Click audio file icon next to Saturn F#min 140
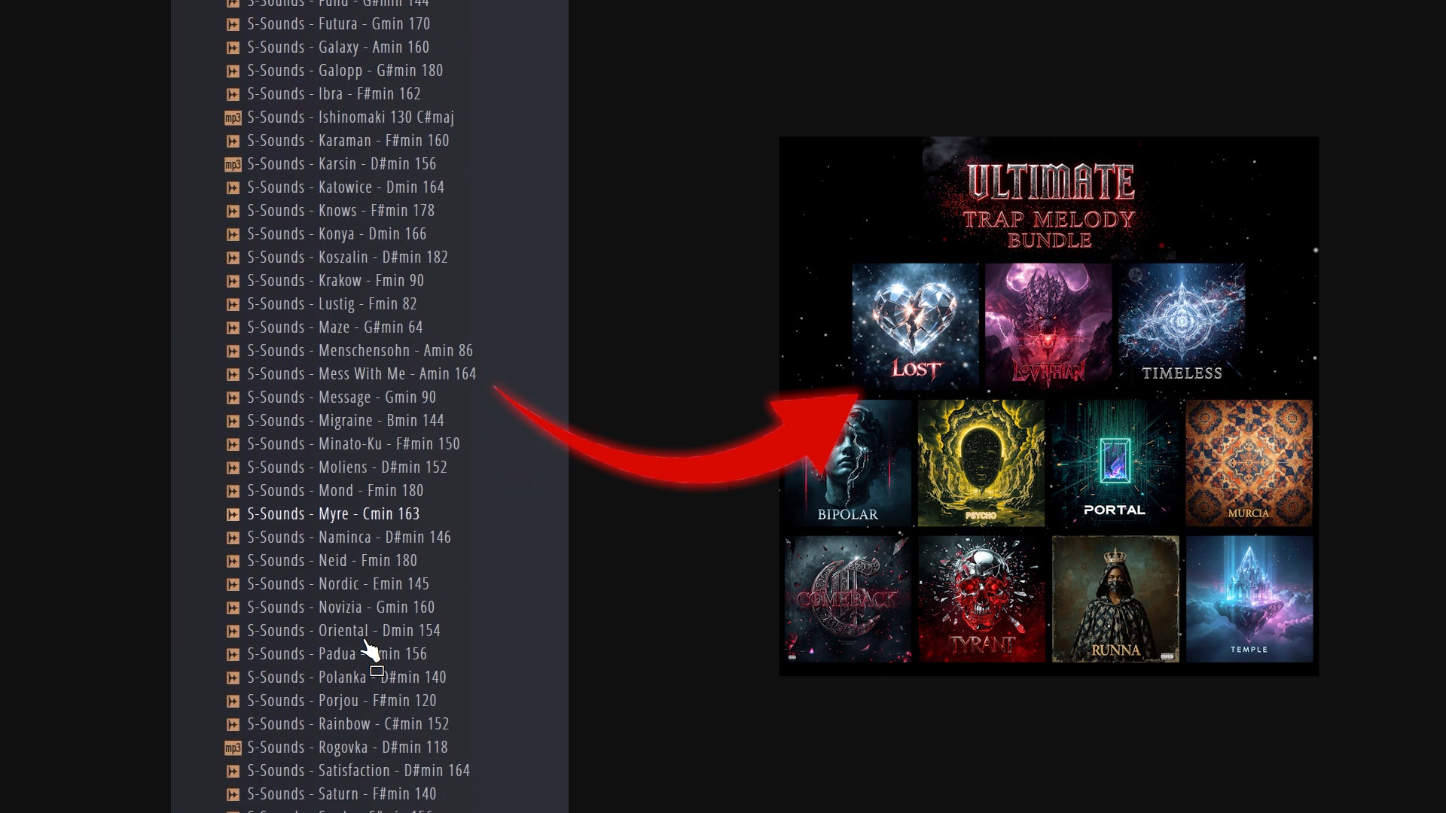 [x=233, y=794]
